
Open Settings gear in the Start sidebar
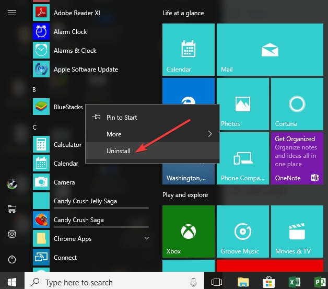tap(12, 234)
